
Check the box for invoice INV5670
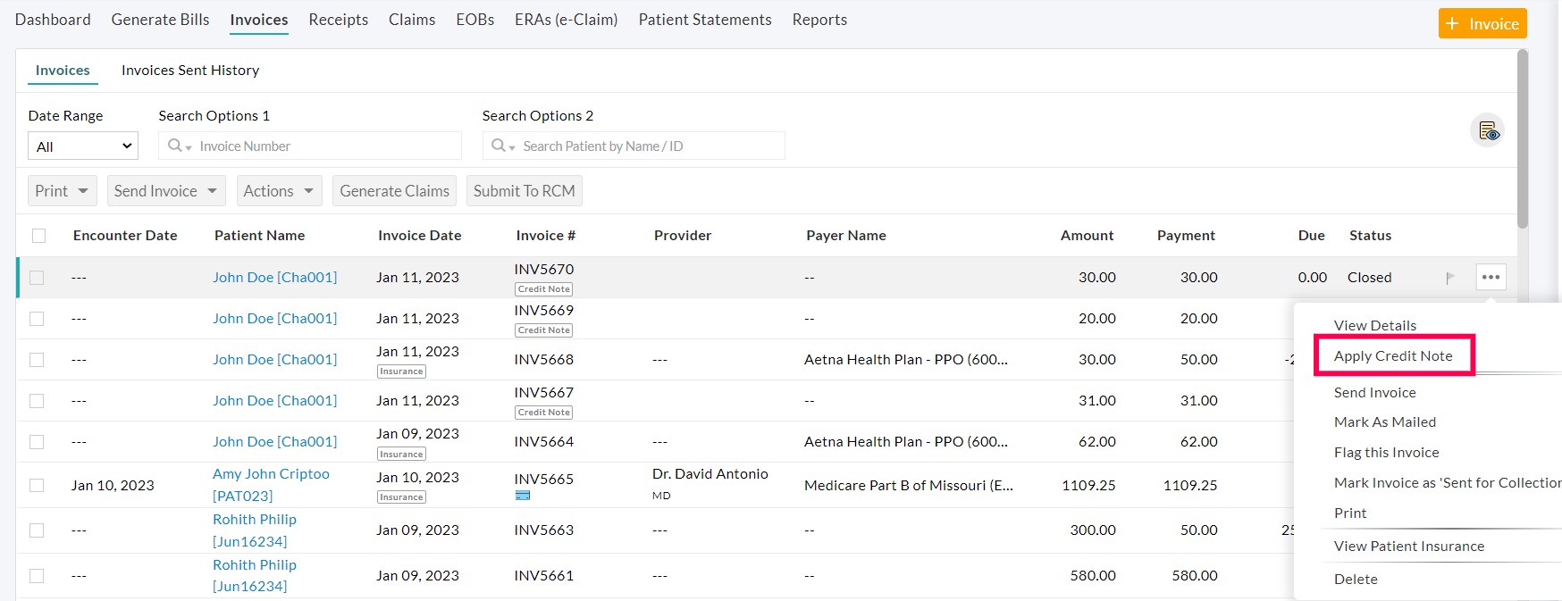pyautogui.click(x=37, y=278)
